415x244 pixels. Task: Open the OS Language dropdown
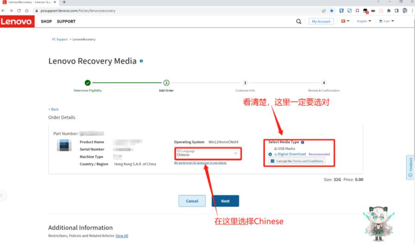click(208, 153)
